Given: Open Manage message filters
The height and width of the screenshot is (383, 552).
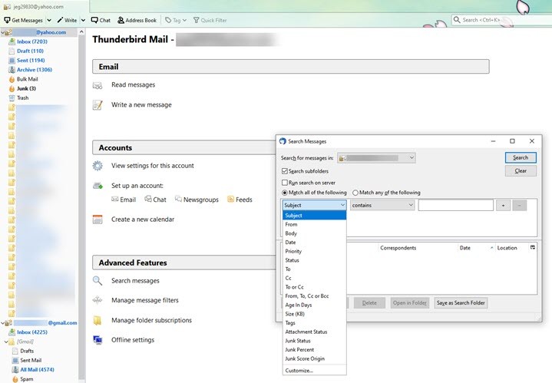Looking at the screenshot, I should click(144, 300).
